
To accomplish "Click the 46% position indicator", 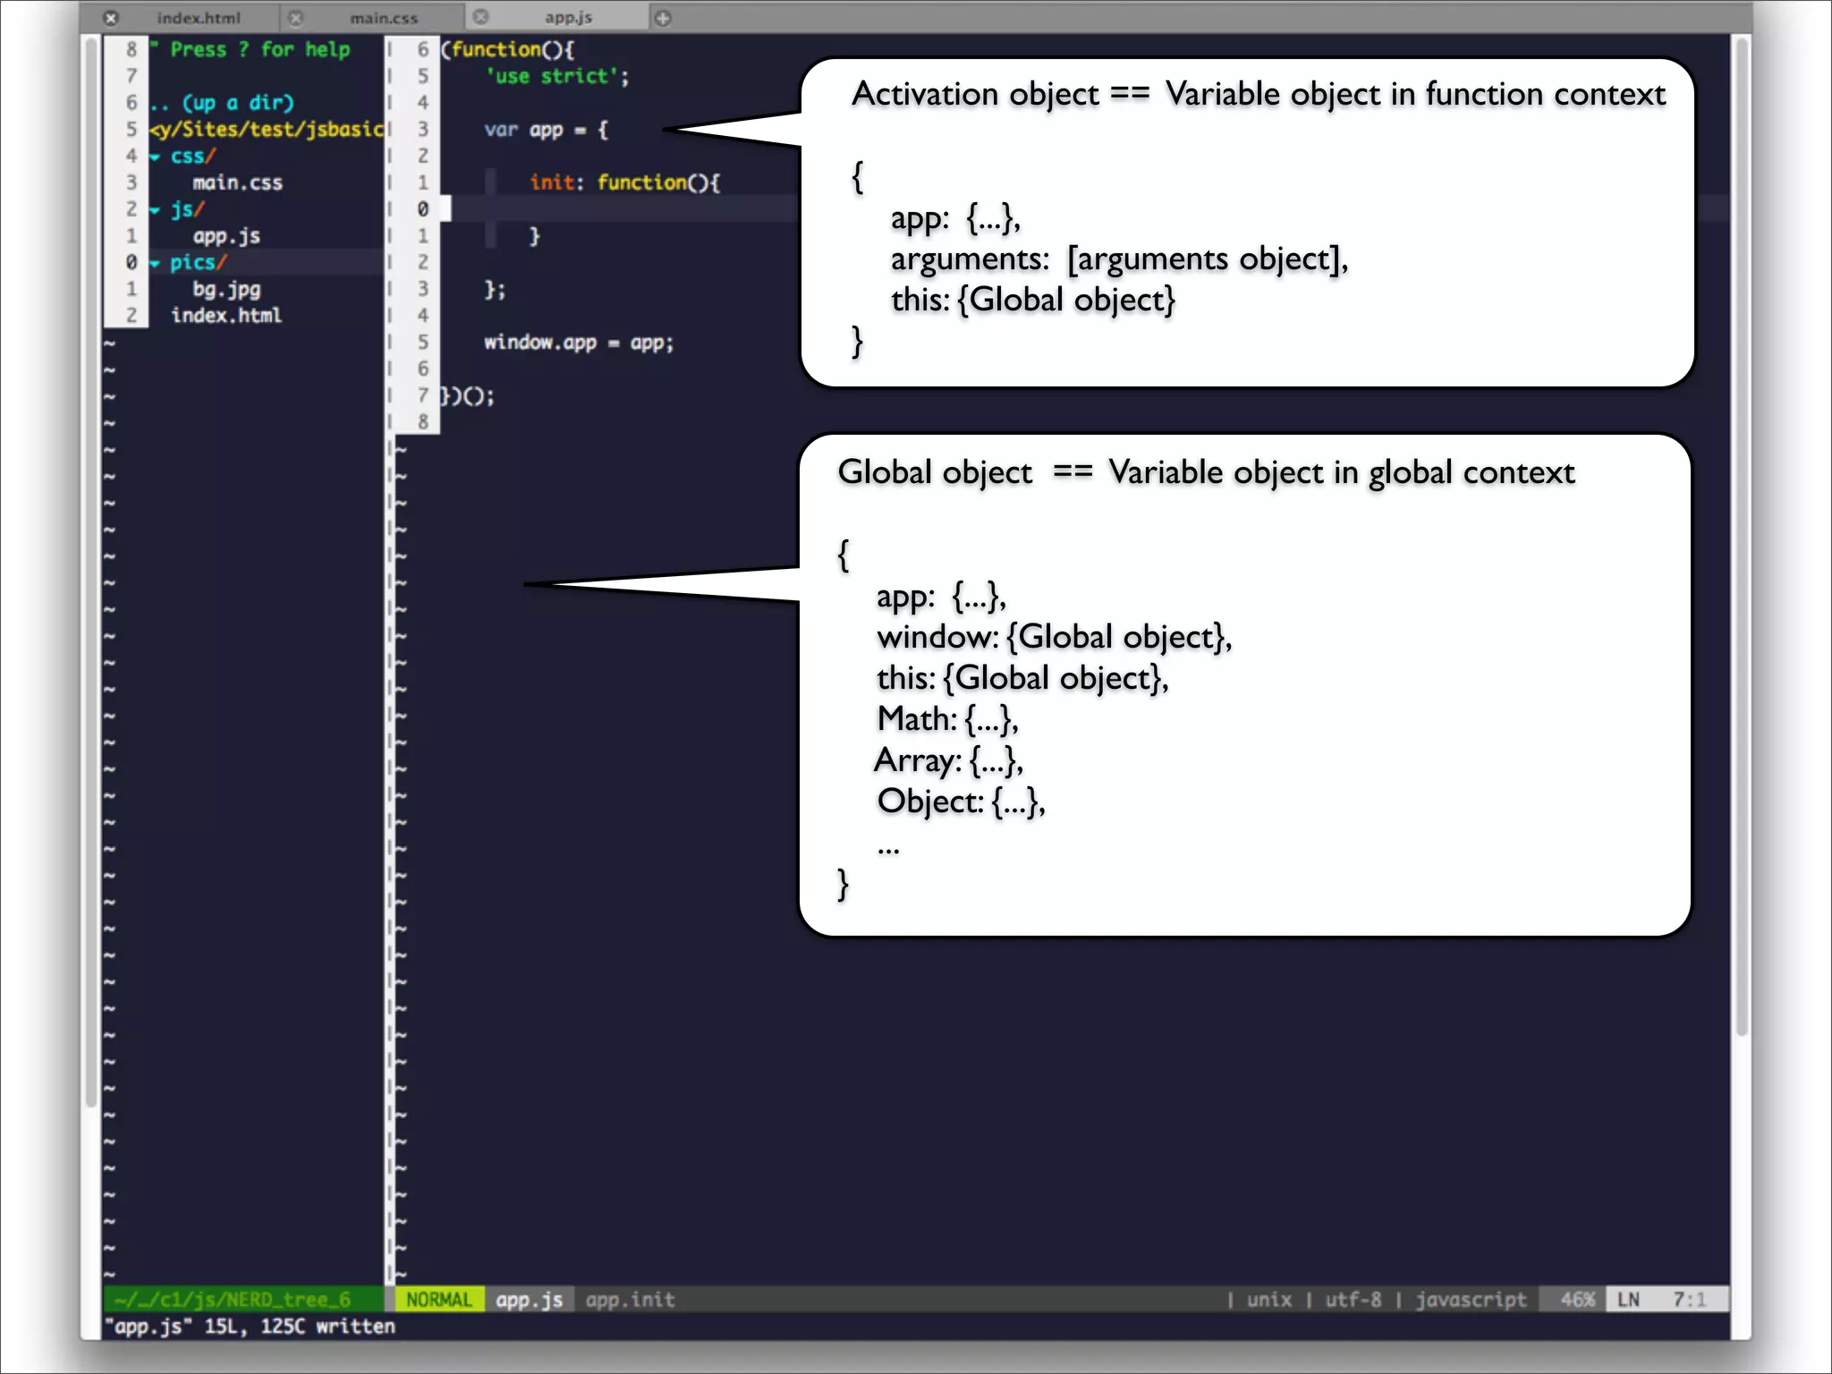I will pos(1577,1299).
